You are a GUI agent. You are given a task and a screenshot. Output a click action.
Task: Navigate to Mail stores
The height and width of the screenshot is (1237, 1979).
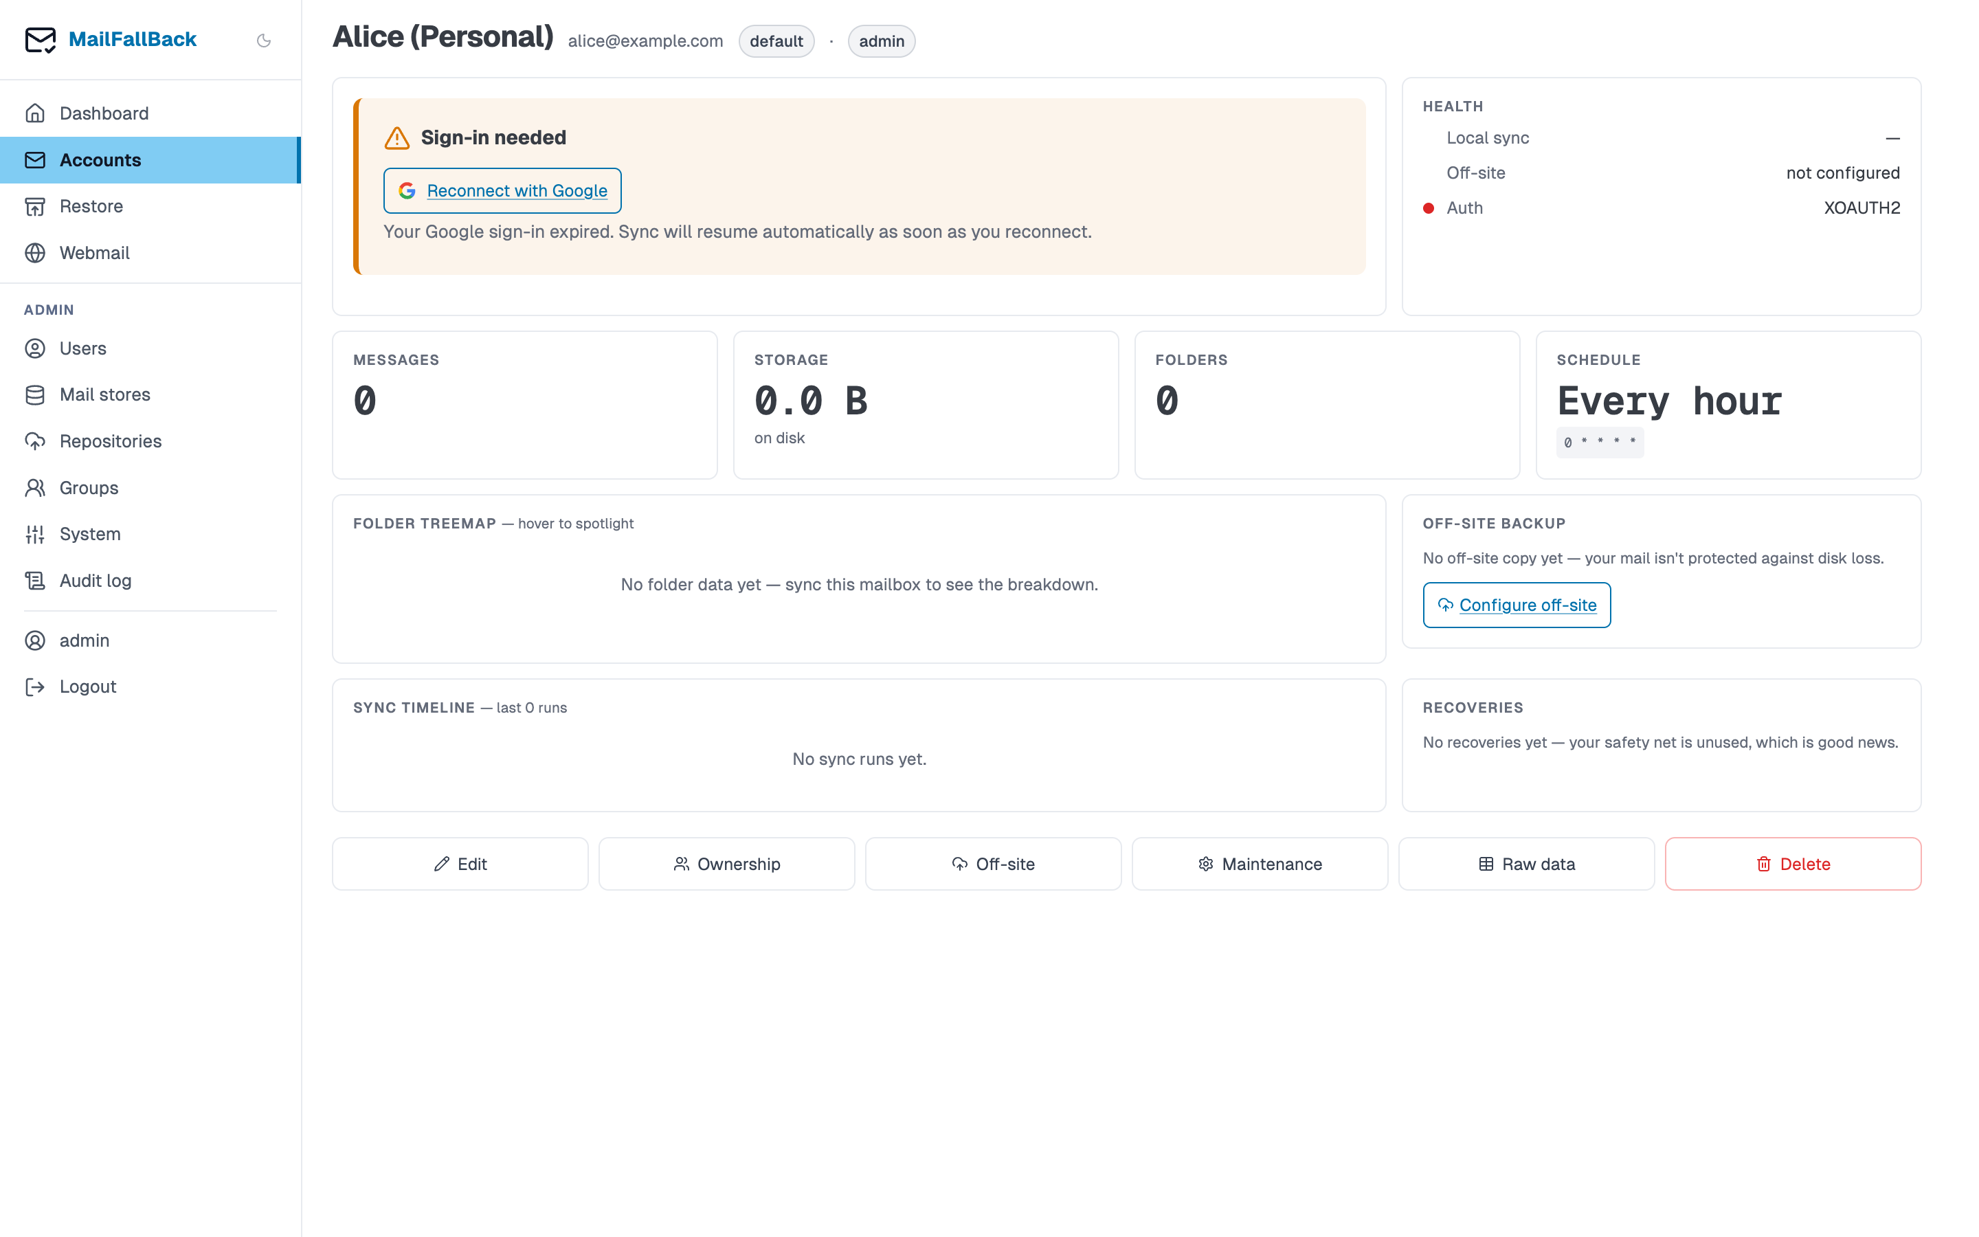coord(150,394)
